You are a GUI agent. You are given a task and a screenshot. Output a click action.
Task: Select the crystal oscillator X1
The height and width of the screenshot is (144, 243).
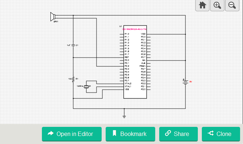click(x=86, y=86)
